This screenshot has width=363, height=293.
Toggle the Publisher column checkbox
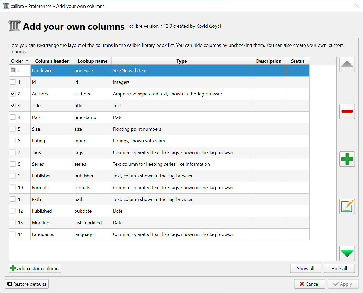pos(13,176)
